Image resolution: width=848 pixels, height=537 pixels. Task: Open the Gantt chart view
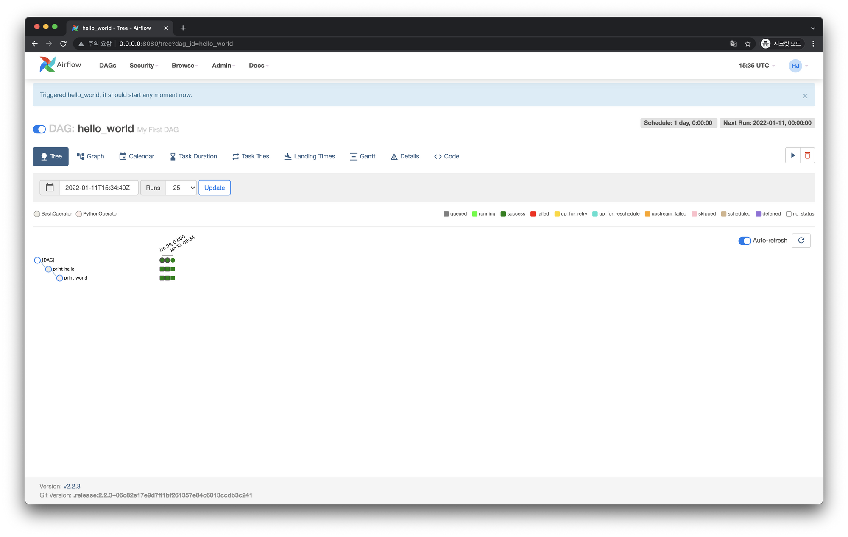[x=363, y=156]
